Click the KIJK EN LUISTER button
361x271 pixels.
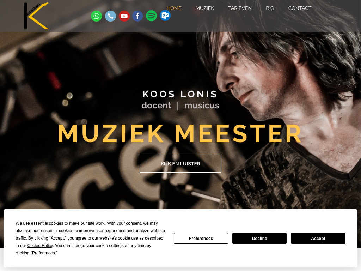pyautogui.click(x=180, y=164)
